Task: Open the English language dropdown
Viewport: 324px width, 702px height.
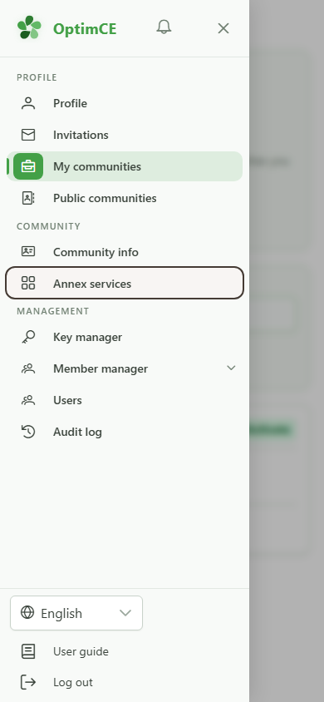Action: point(76,613)
